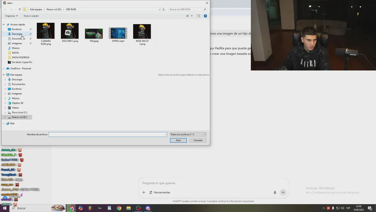Click the voice mode waveform button in ChatGPT
This screenshot has height=212, width=376.
coord(283,193)
